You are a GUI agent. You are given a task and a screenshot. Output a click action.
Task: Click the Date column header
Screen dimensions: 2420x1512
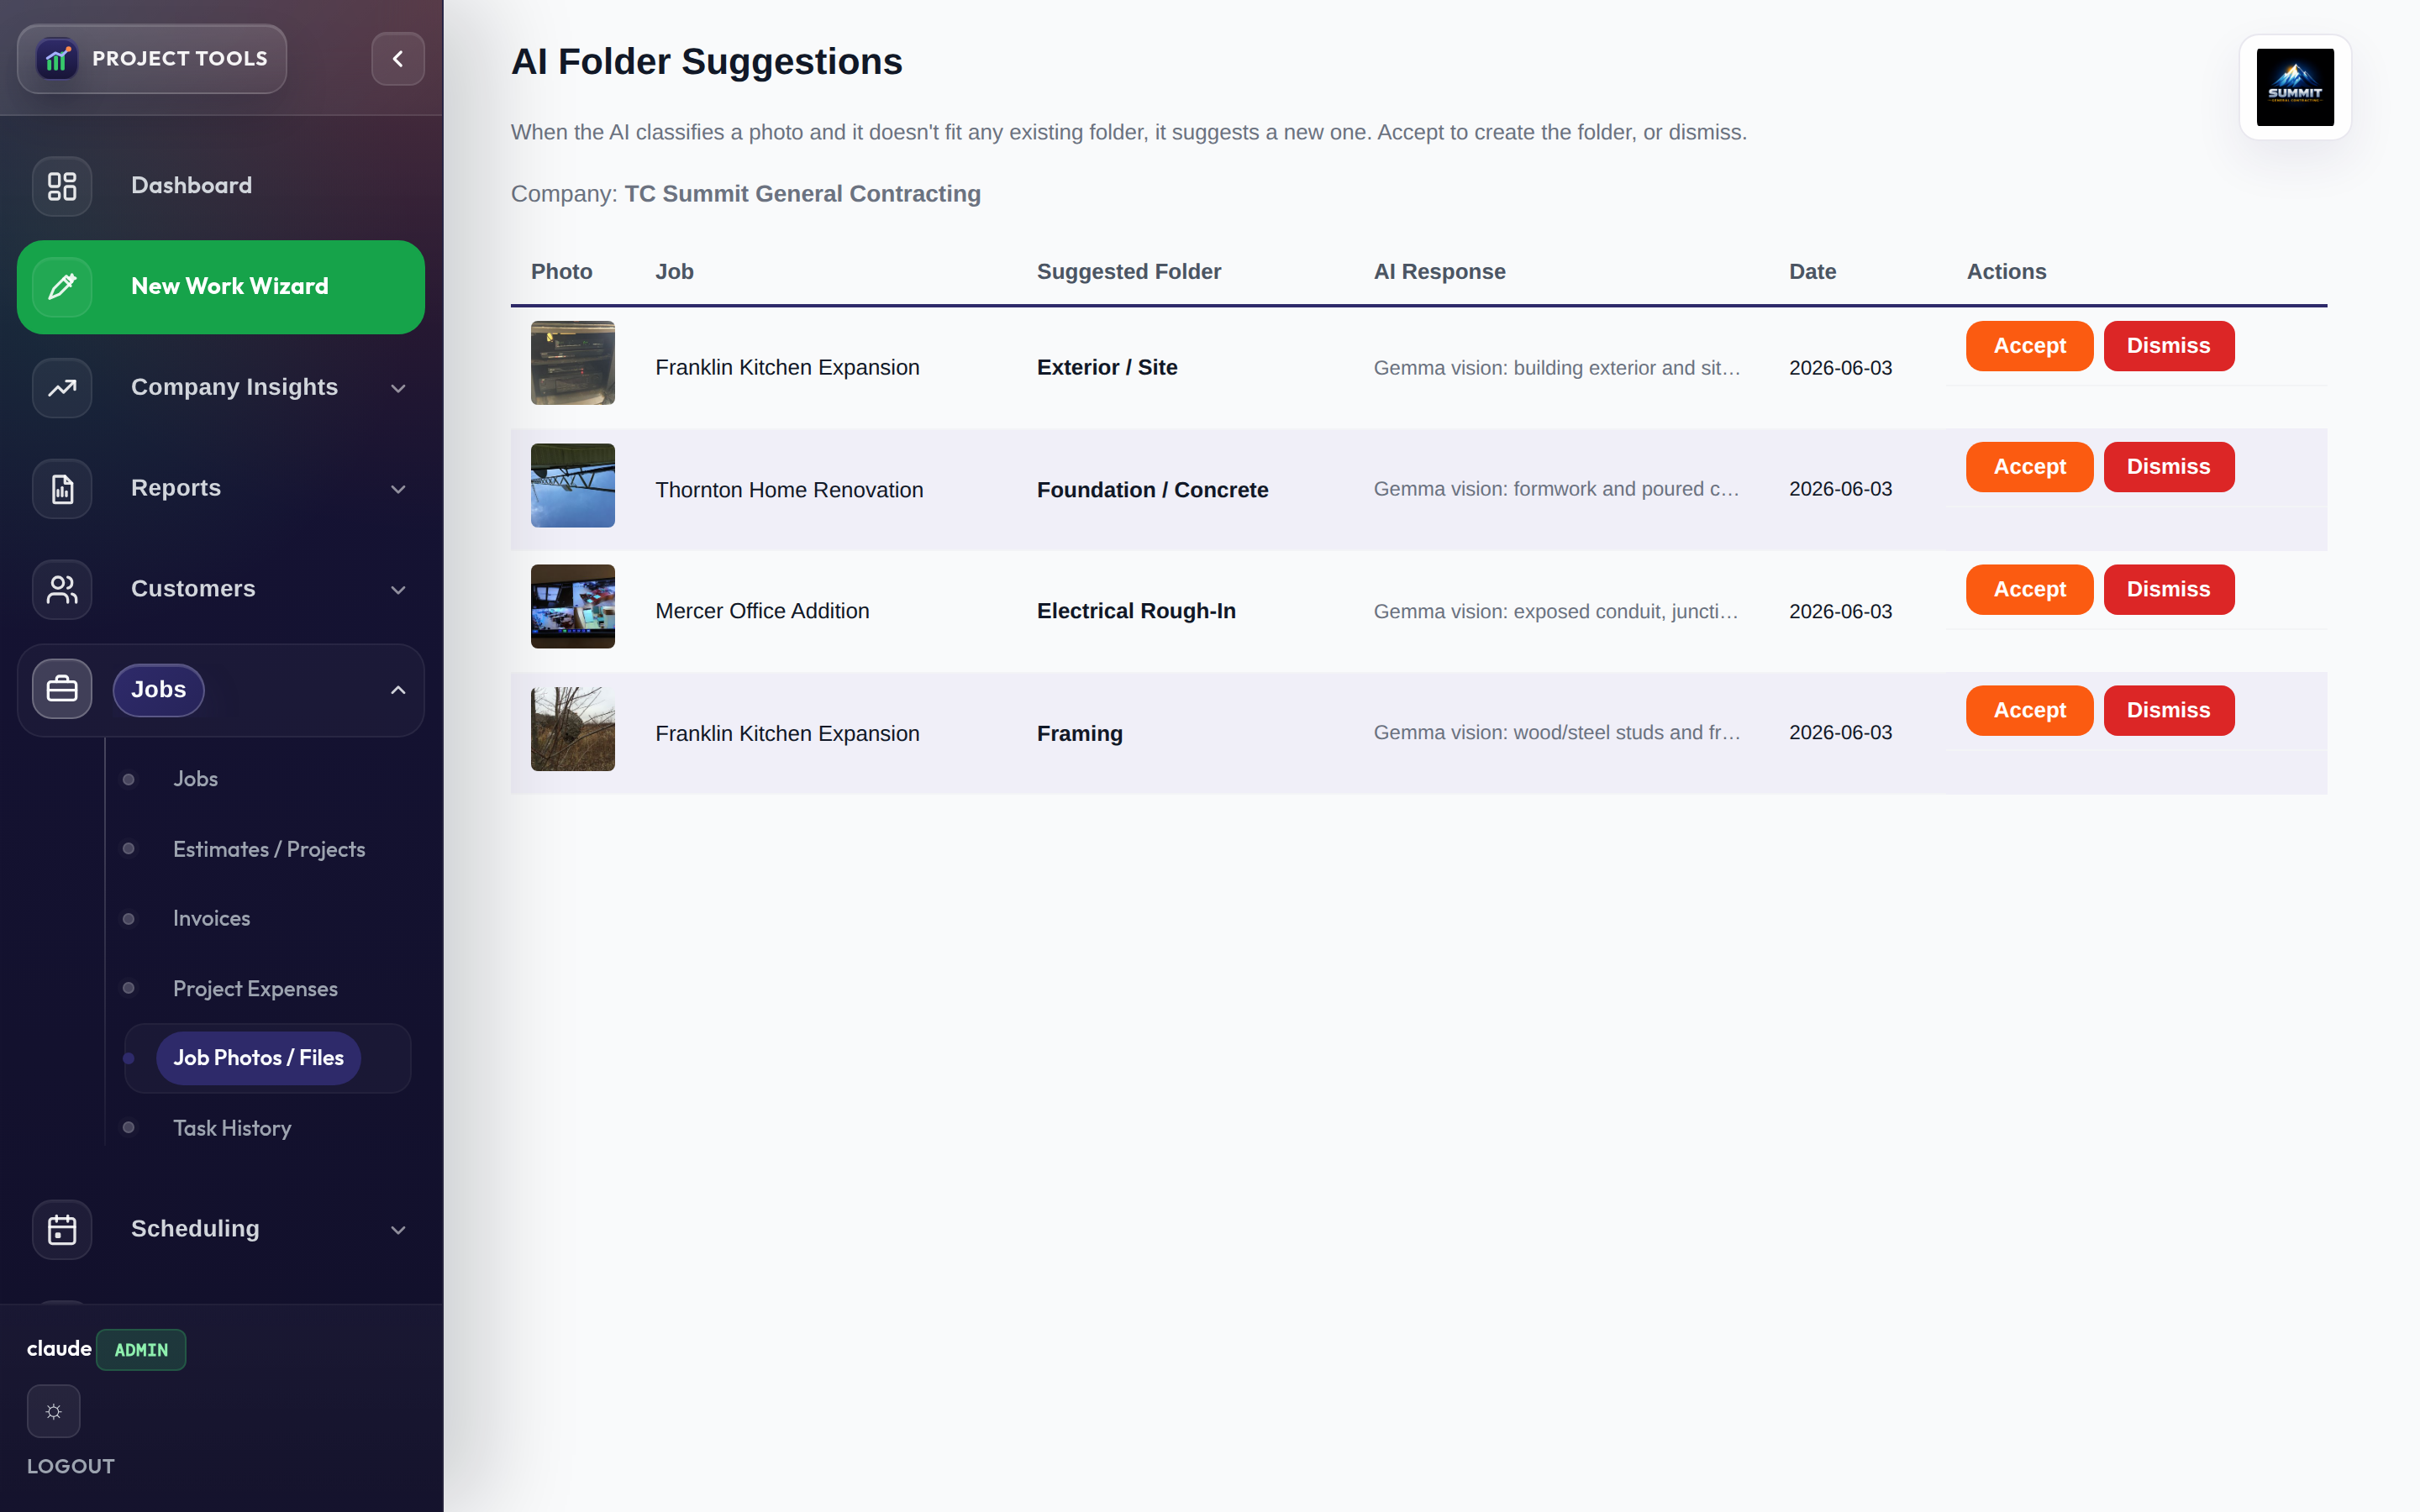coord(1812,272)
